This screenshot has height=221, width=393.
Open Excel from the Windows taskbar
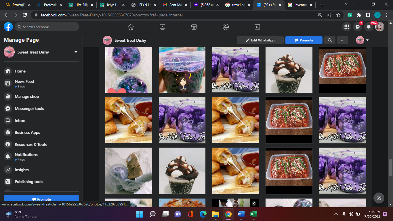pos(253,214)
